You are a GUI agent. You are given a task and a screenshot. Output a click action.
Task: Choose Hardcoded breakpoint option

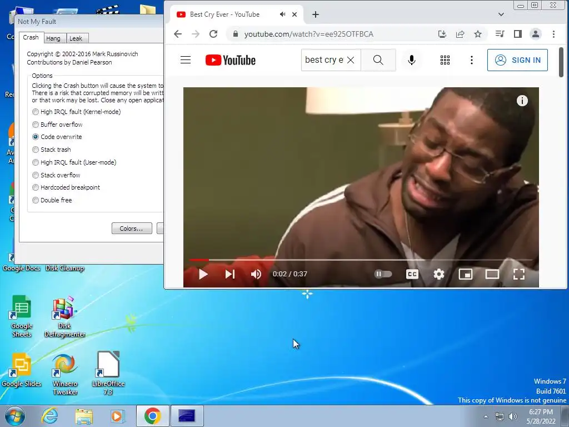click(x=66, y=187)
